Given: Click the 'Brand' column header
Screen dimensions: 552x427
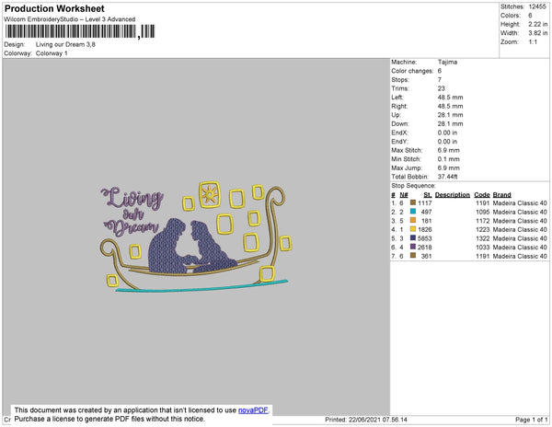Looking at the screenshot, I should (501, 195).
